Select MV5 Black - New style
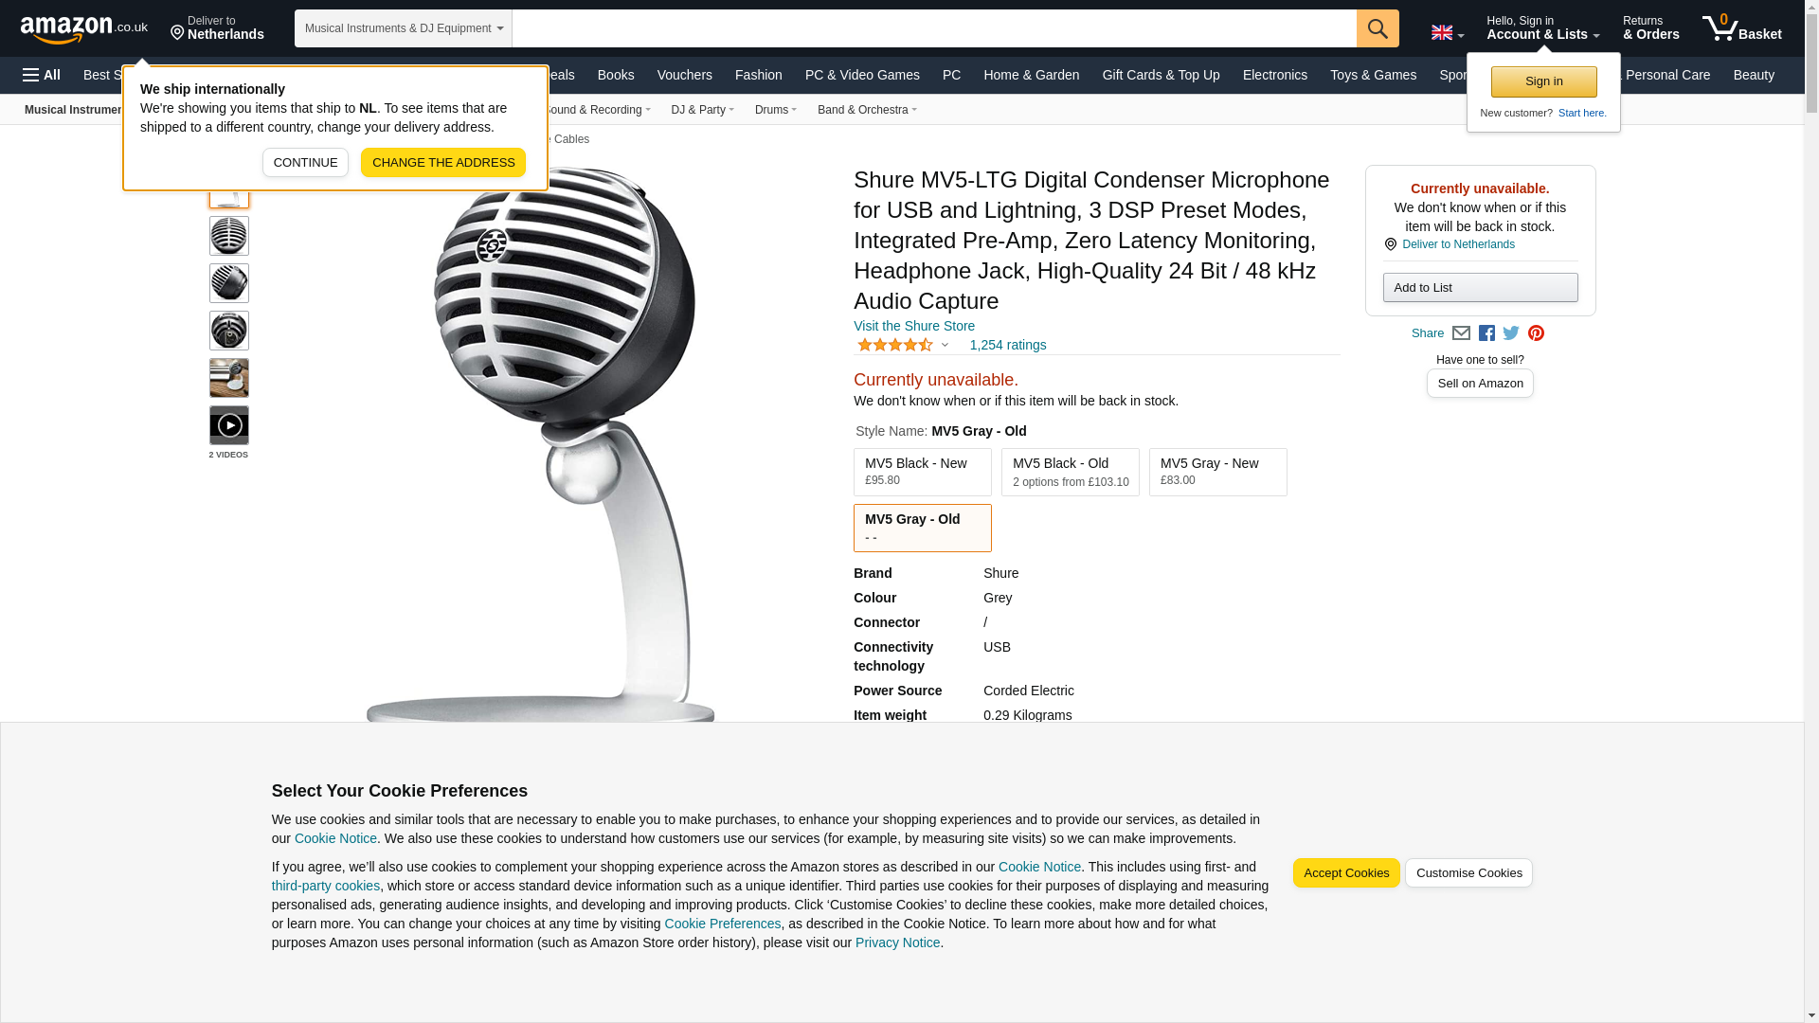The height and width of the screenshot is (1023, 1819). (922, 472)
